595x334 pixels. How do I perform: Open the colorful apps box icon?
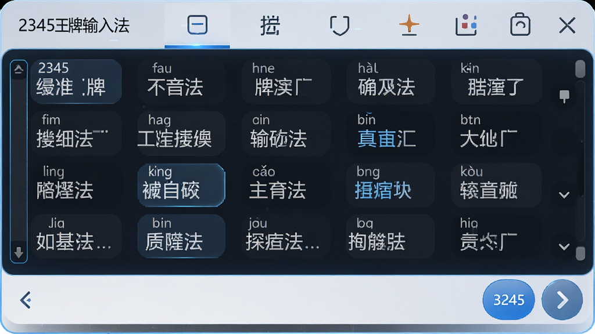pyautogui.click(x=466, y=25)
